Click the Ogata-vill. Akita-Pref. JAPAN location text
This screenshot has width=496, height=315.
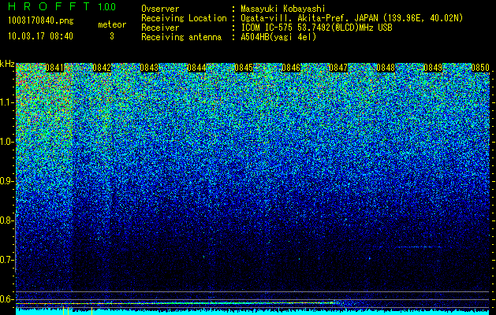pyautogui.click(x=352, y=18)
